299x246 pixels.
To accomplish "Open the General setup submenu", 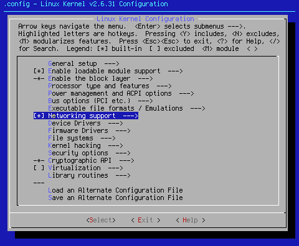I will [83, 63].
